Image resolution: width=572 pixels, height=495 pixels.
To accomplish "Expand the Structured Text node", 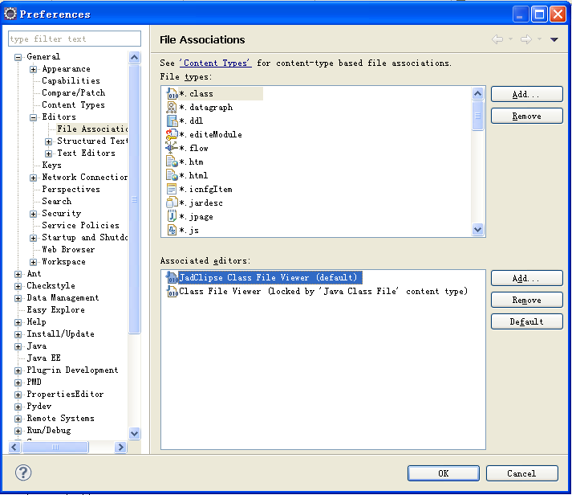I will coord(48,141).
